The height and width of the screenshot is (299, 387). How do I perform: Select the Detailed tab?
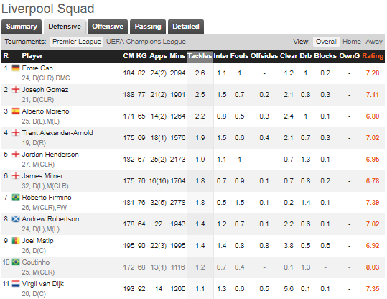[186, 27]
